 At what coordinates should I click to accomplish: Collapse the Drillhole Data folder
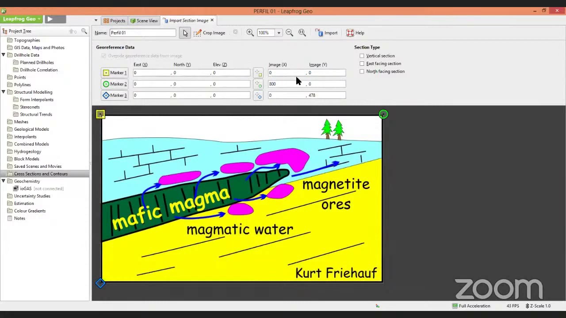tap(4, 55)
